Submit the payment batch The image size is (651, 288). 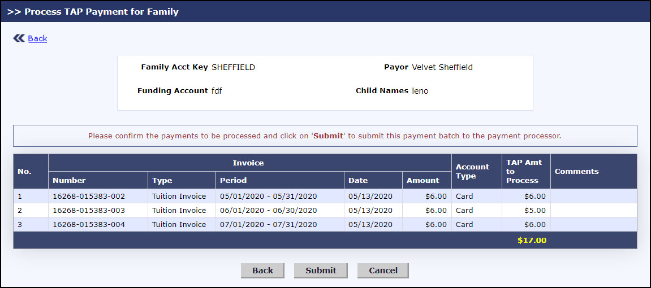(321, 270)
